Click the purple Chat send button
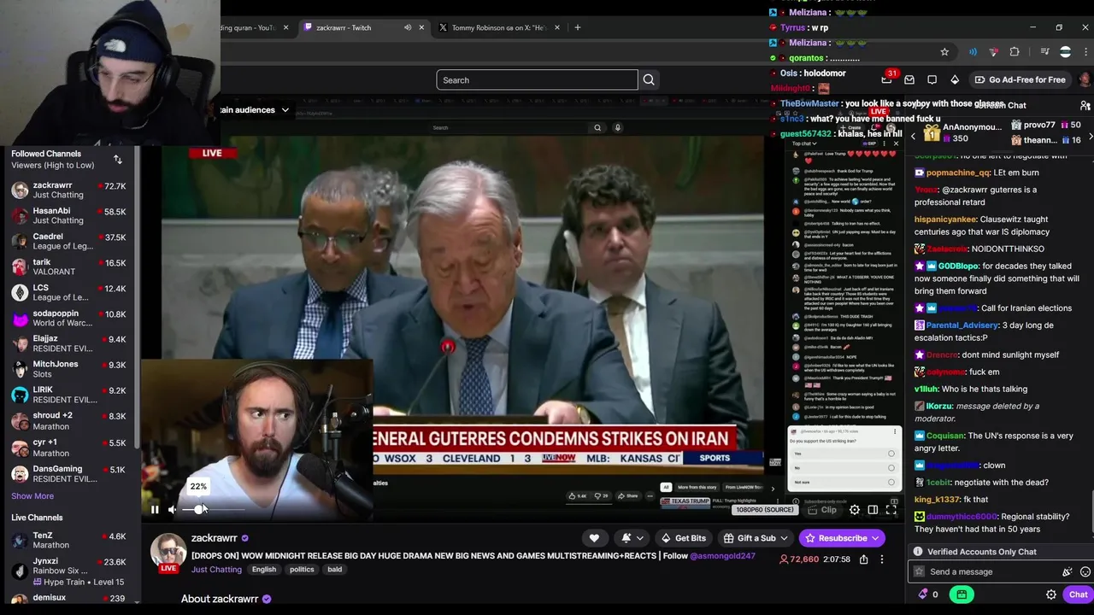This screenshot has height=615, width=1094. tap(1078, 594)
